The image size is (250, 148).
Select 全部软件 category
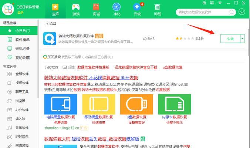18,74
